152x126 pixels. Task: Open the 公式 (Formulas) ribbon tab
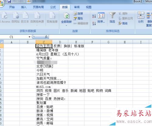[53, 7]
